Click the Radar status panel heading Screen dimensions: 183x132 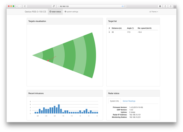[x=114, y=93]
